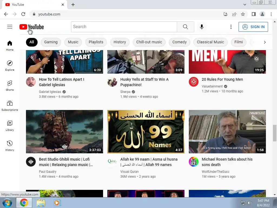This screenshot has width=277, height=208.
Task: Open the Windows Start menu
Action: 7,203
